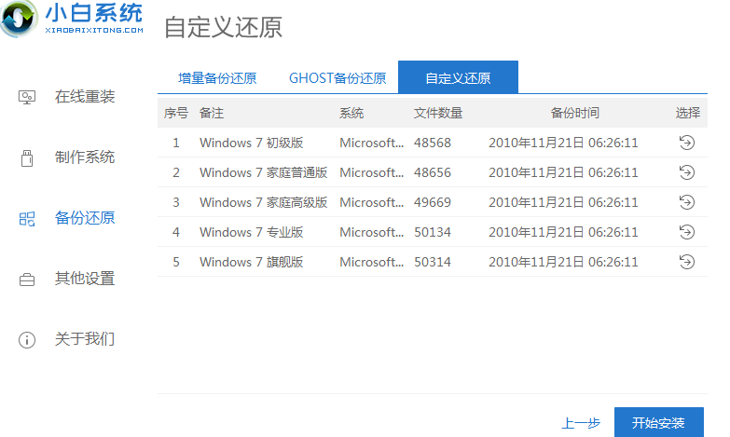
Task: Select the Windows 7 旗舰版 row text
Action: (x=252, y=262)
